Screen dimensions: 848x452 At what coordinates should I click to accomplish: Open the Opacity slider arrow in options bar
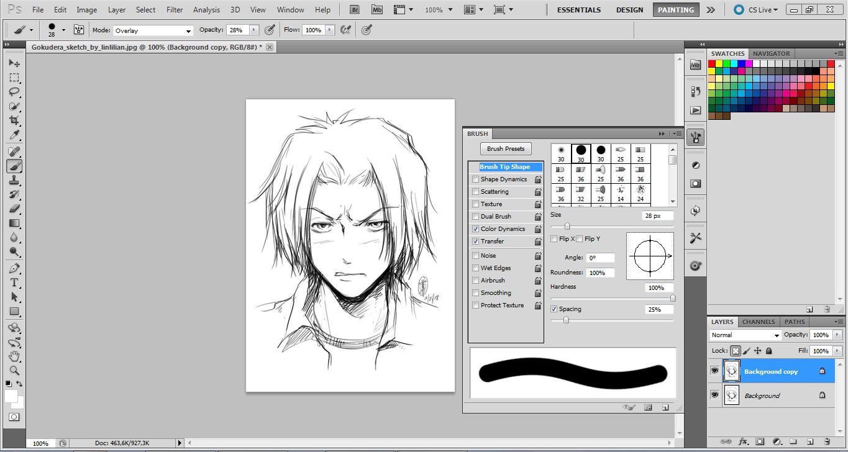253,30
